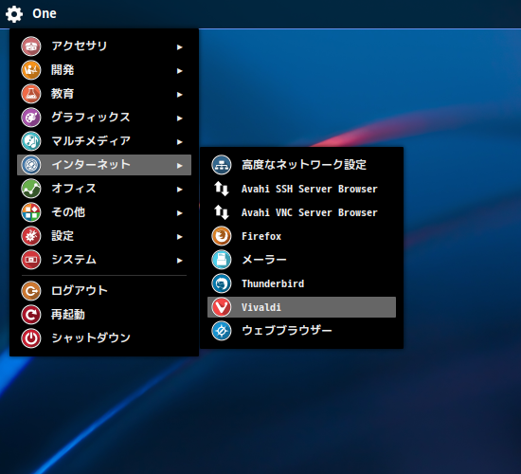Expand the 教育 submenu arrow
Image resolution: width=521 pixels, height=474 pixels.
(x=179, y=95)
